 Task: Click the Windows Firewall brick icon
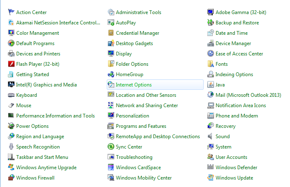pyautogui.click(x=11, y=177)
